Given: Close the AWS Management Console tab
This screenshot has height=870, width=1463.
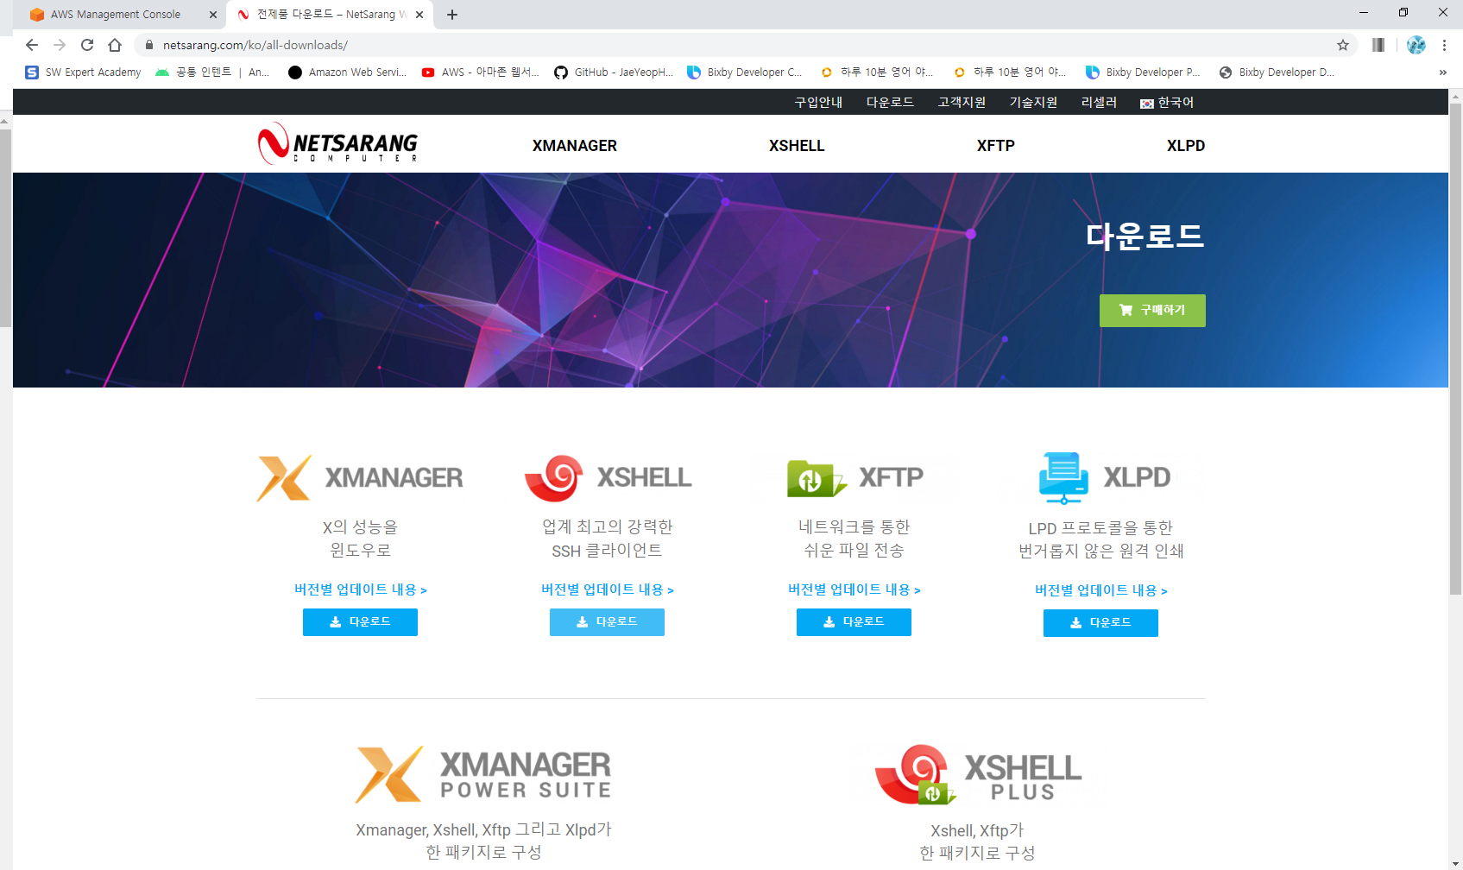Looking at the screenshot, I should click(x=213, y=15).
